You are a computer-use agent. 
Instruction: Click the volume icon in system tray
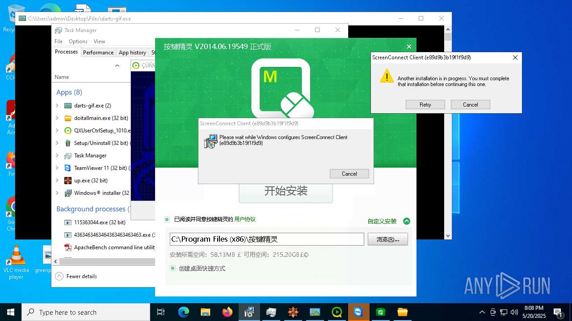click(514, 312)
